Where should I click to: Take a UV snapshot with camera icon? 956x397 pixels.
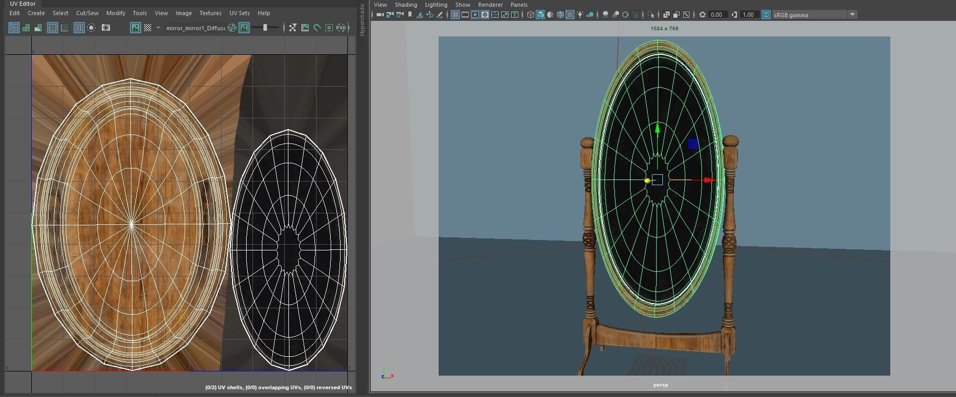click(x=106, y=28)
